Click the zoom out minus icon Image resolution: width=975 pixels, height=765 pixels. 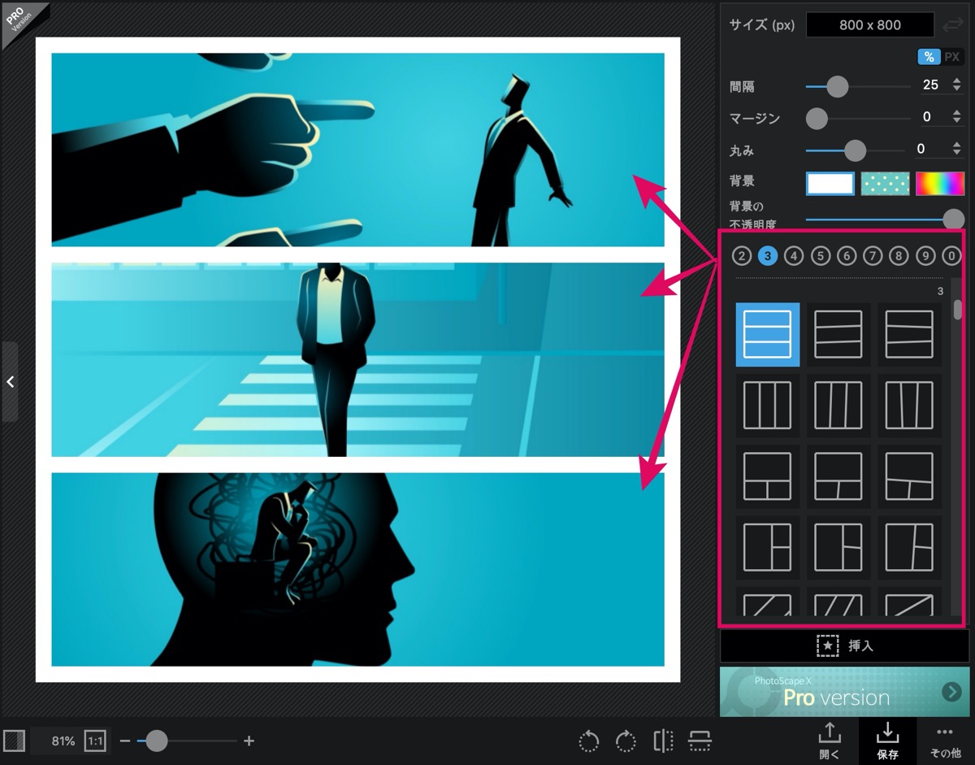125,741
